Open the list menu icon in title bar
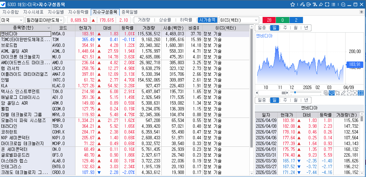366x177 pixels. point(333,4)
